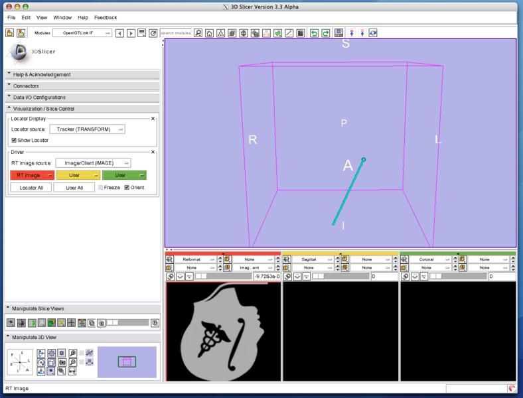Image resolution: width=523 pixels, height=398 pixels.
Task: Open the data tree module icon
Action: tap(221, 33)
